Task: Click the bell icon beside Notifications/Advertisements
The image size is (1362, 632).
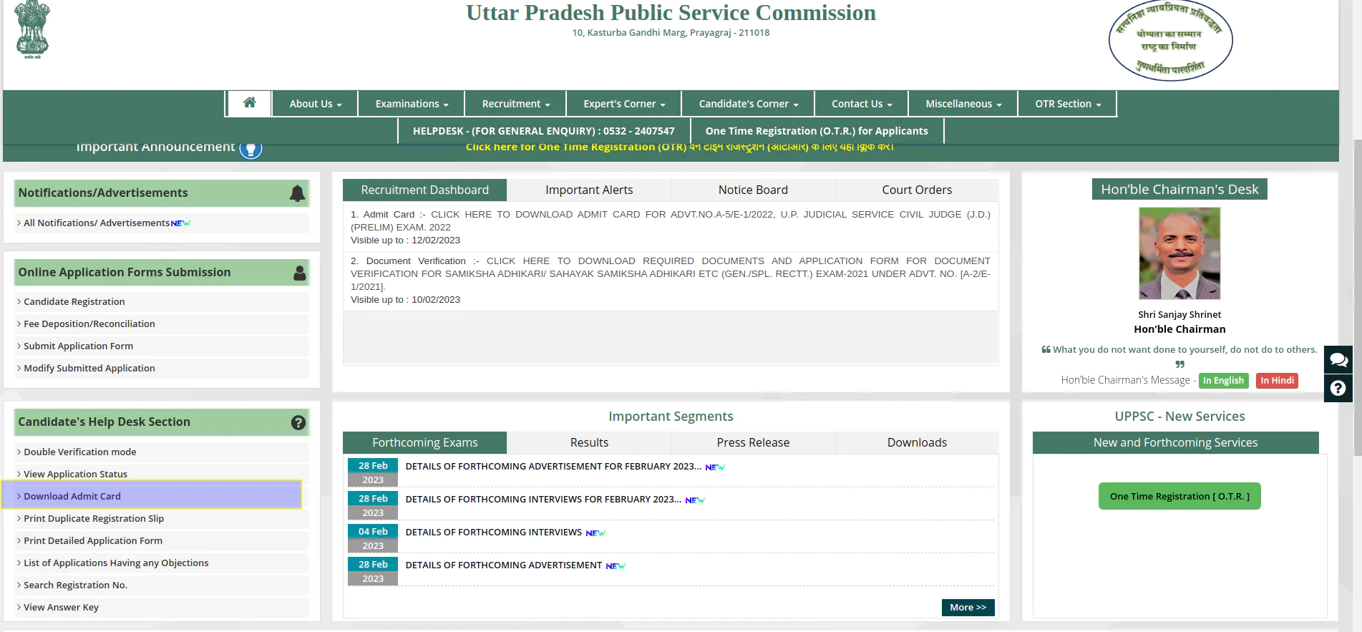Action: 297,193
